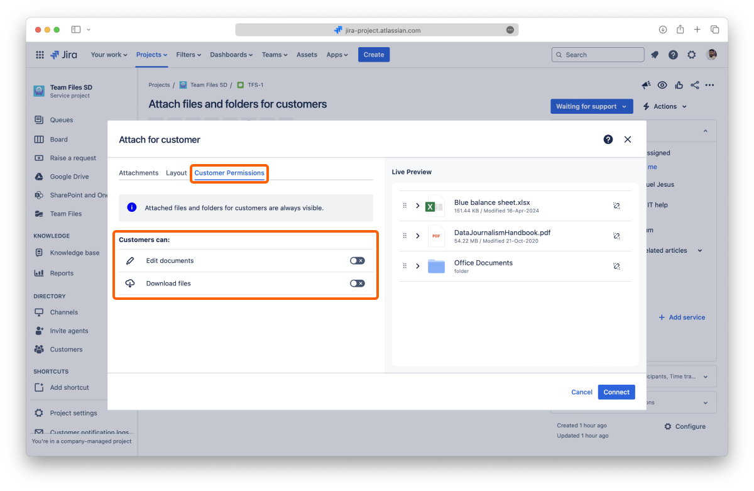Expand the Blue balance sheet.xlsx row
Viewport: 754px width, 491px height.
418,206
